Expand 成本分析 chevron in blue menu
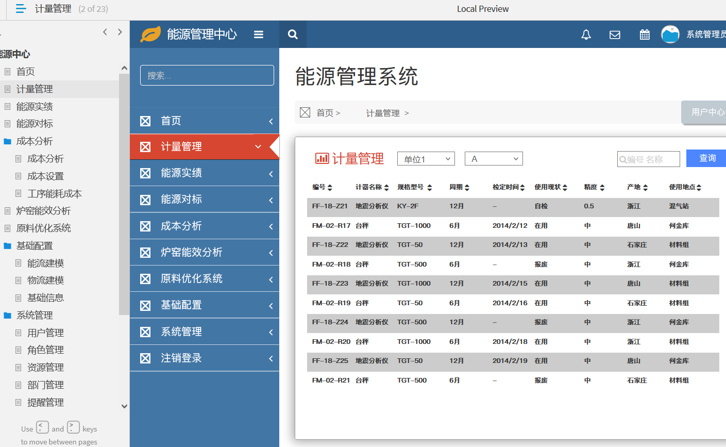 coord(271,226)
